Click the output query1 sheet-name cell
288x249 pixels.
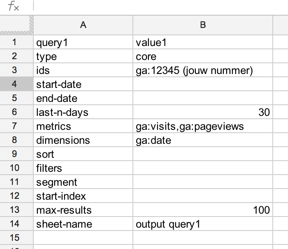pyautogui.click(x=202, y=224)
